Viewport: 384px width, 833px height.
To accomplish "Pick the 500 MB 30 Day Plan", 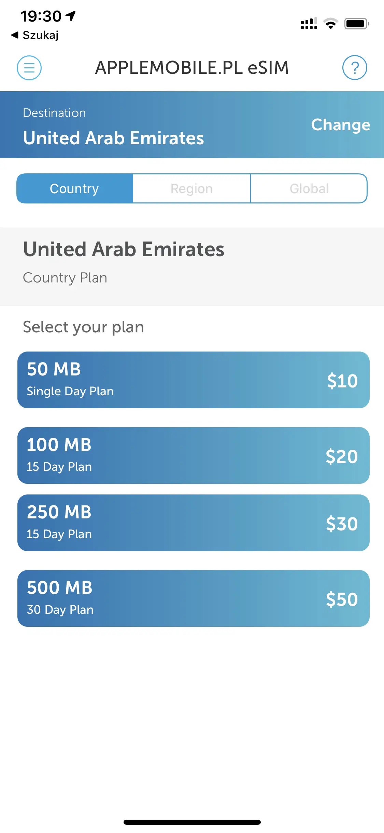I will point(193,598).
